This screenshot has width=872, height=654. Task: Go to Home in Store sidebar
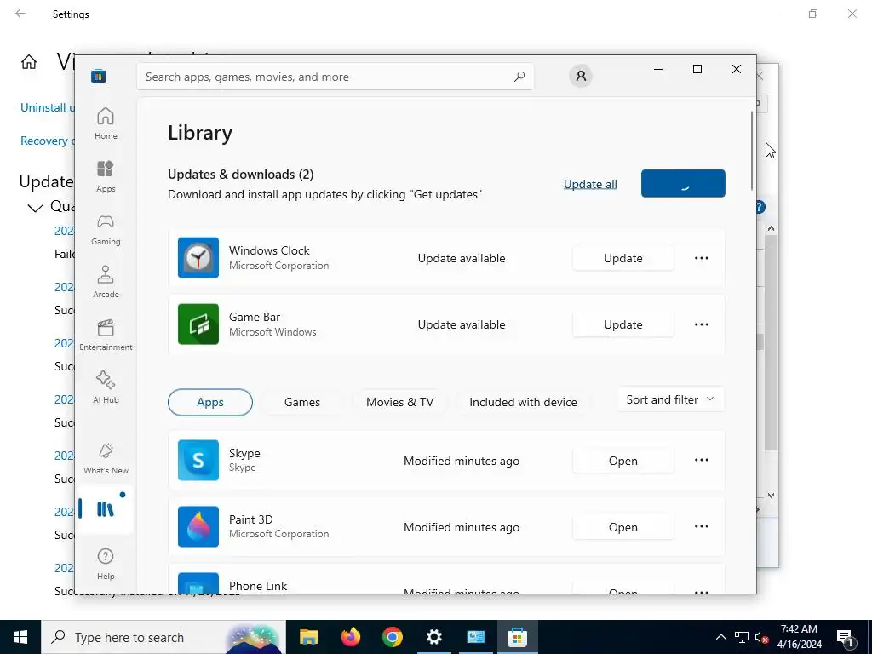[x=106, y=123]
